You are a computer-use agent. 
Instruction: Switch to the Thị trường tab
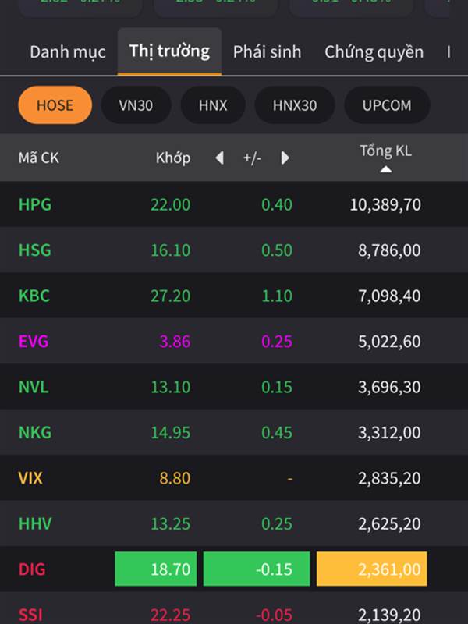pyautogui.click(x=169, y=51)
